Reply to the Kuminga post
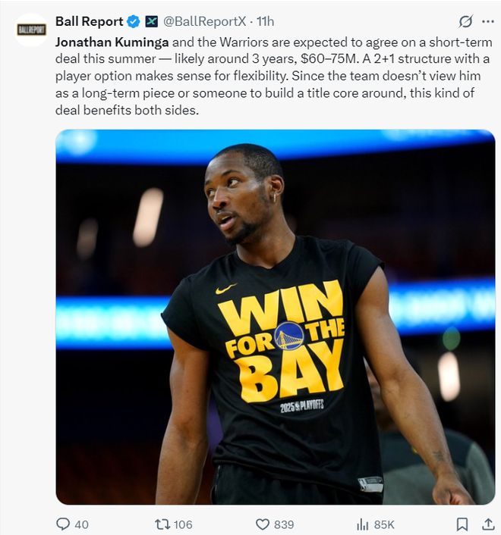 click(63, 524)
